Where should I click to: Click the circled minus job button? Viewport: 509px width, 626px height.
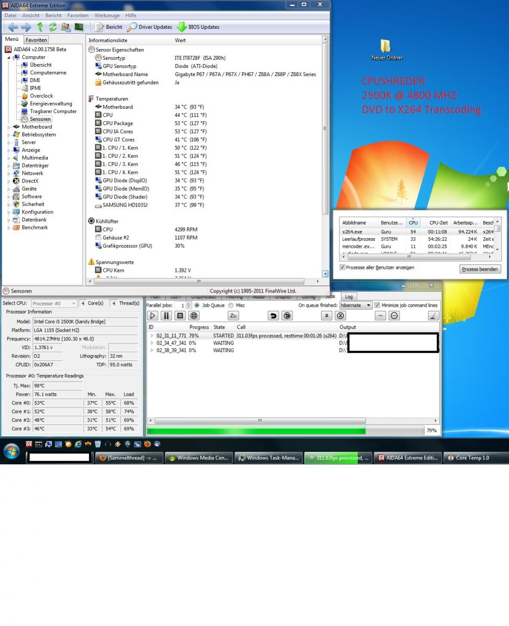coord(394,316)
